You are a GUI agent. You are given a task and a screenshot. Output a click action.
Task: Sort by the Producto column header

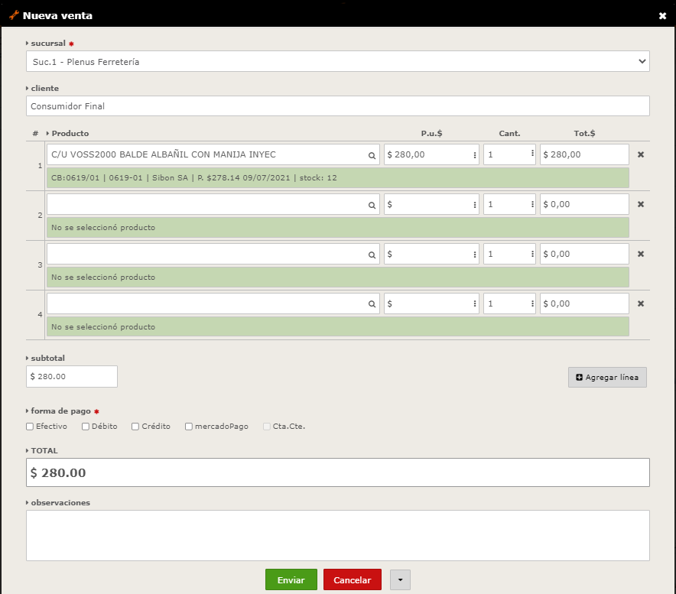click(x=70, y=133)
